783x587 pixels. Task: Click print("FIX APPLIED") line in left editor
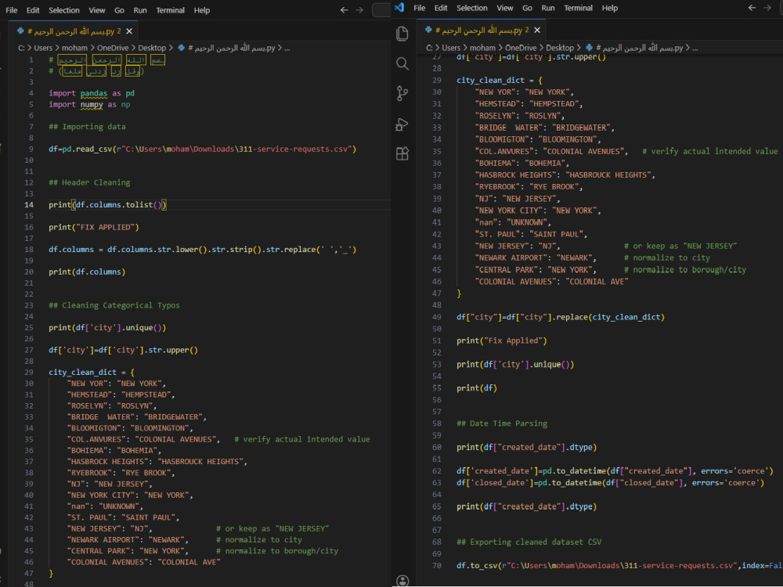(94, 227)
